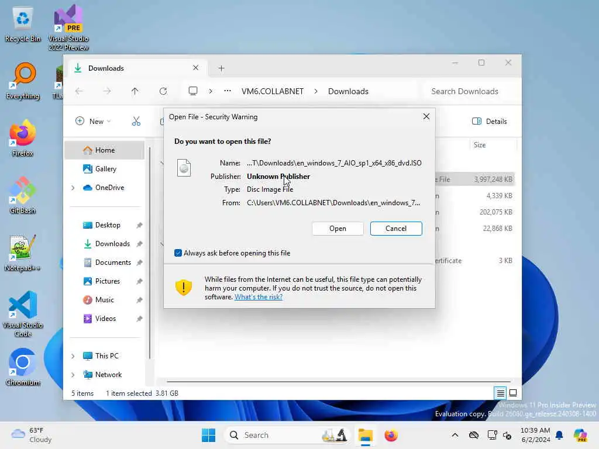Click the Open button in Security Warning
This screenshot has width=599, height=449.
(338, 229)
